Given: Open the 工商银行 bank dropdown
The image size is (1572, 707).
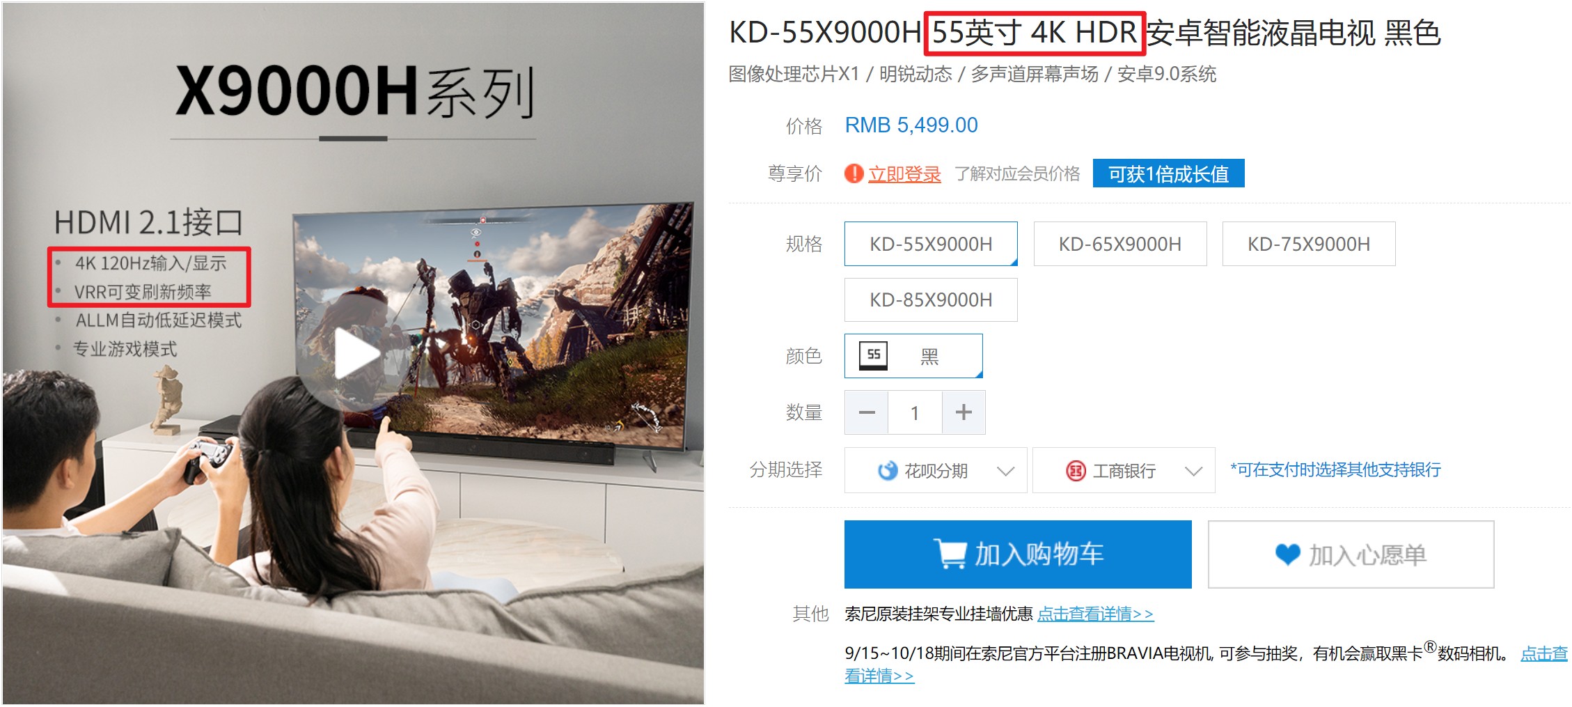Looking at the screenshot, I should coord(1124,471).
